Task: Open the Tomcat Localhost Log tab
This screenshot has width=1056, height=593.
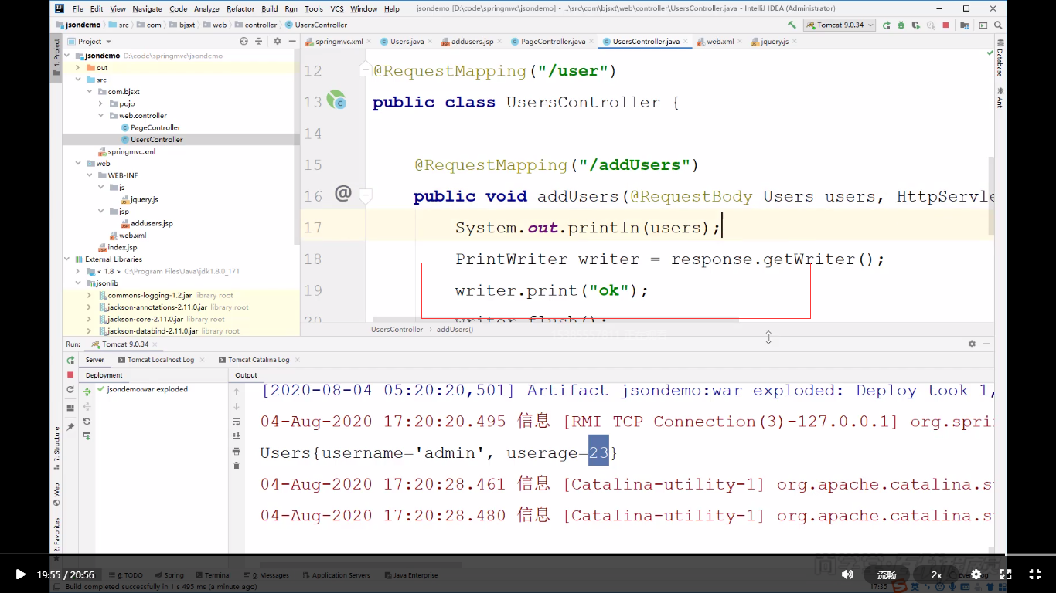Action: [x=161, y=360]
